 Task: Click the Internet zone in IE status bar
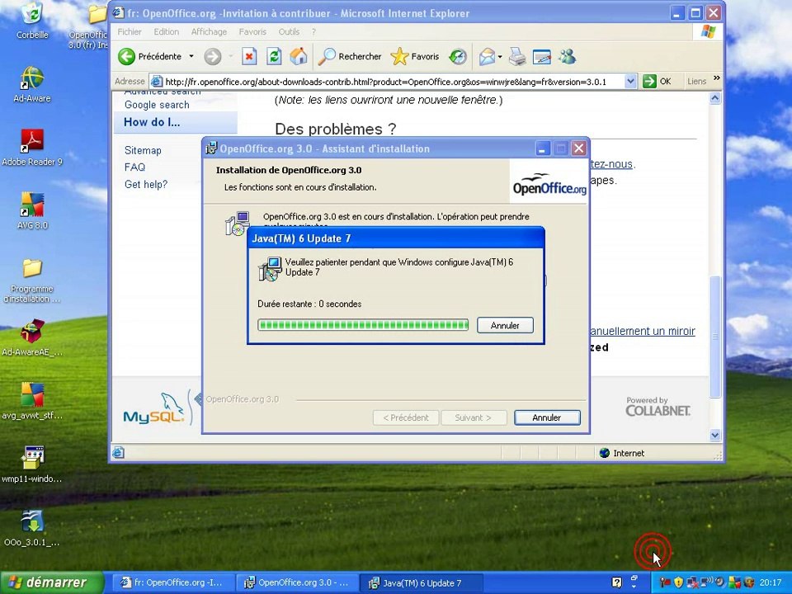pos(621,453)
